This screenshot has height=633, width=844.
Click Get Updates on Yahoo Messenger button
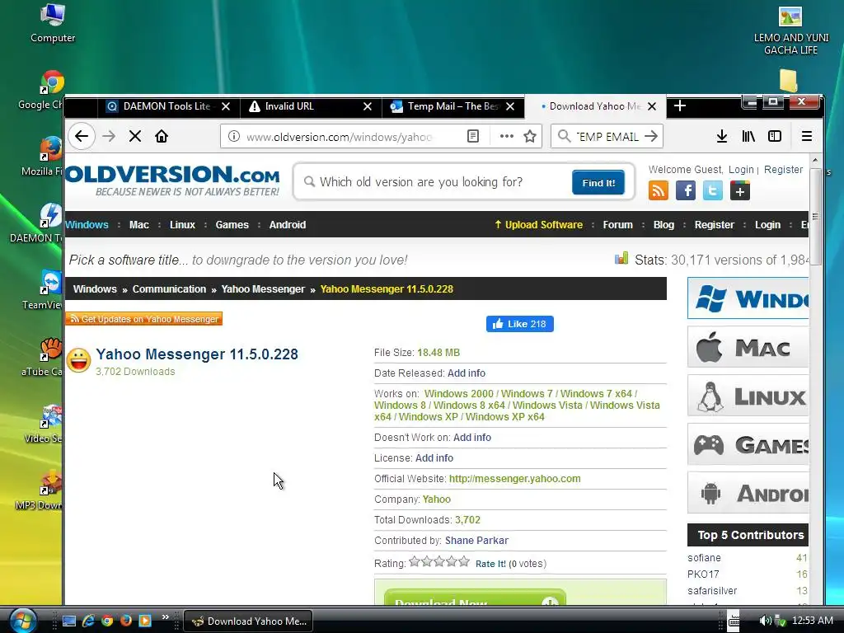[x=143, y=319]
